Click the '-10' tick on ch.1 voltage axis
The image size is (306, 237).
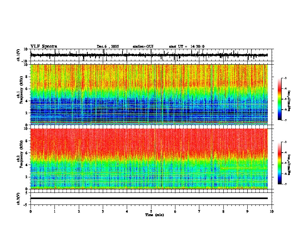click(x=25, y=61)
